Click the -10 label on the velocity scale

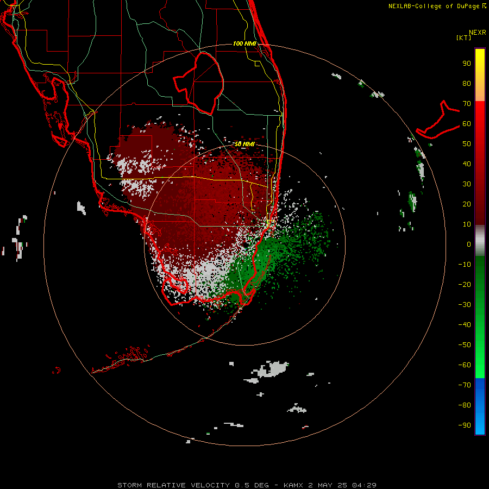pos(465,265)
